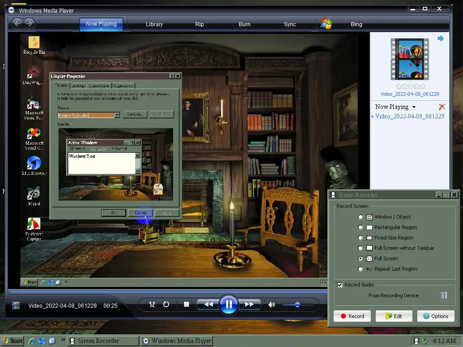Skip to previous with rewind button

pyautogui.click(x=208, y=304)
